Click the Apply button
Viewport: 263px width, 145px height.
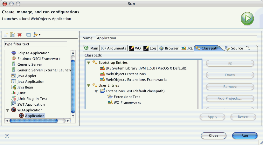pyautogui.click(x=212, y=117)
